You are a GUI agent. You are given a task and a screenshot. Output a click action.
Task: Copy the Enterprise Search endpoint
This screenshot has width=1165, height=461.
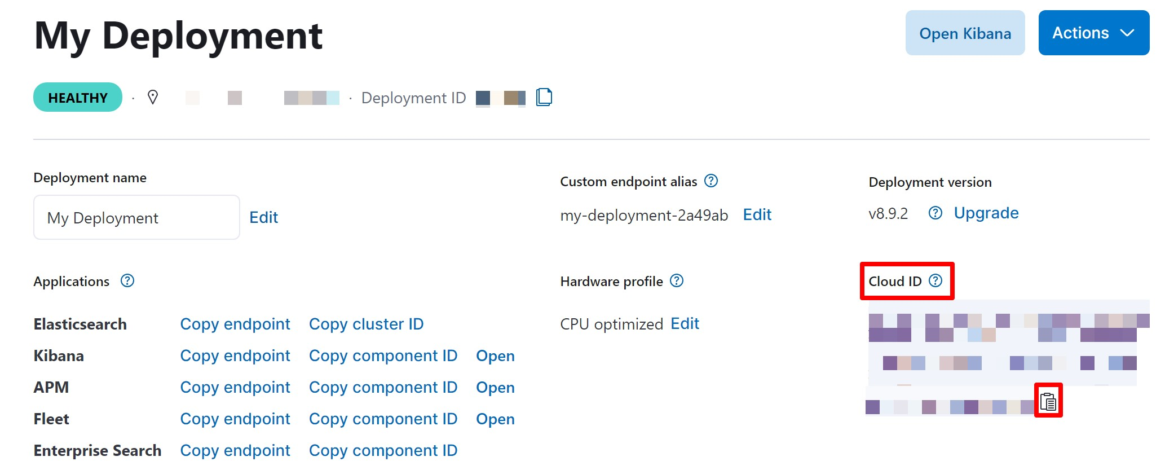[x=235, y=450]
